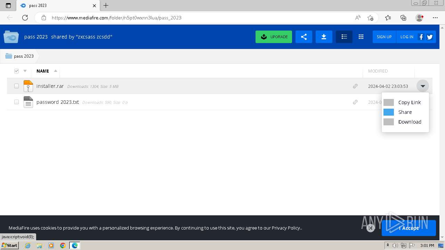Image resolution: width=445 pixels, height=250 pixels.
Task: Dismiss the cookie banner X icon
Action: point(371,228)
